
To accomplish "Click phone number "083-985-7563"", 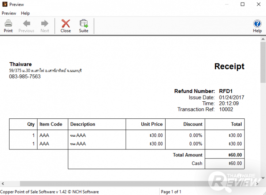I will (x=25, y=77).
